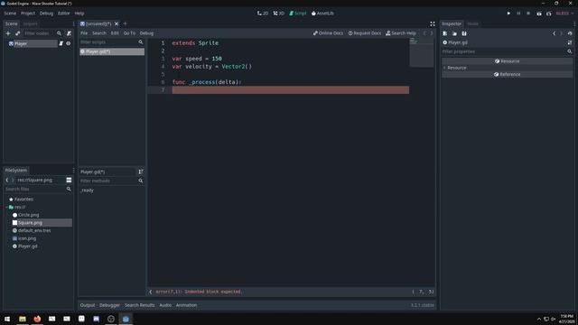
Task: Instance a child scene with link icon
Action: 17,33
